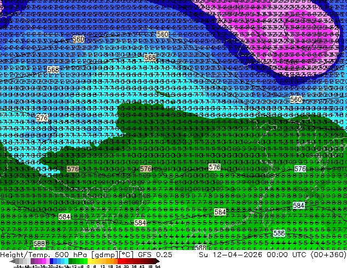The image size is (347, 268).
Task: Click the '24' scale label under the color bar
Action: [118, 266]
